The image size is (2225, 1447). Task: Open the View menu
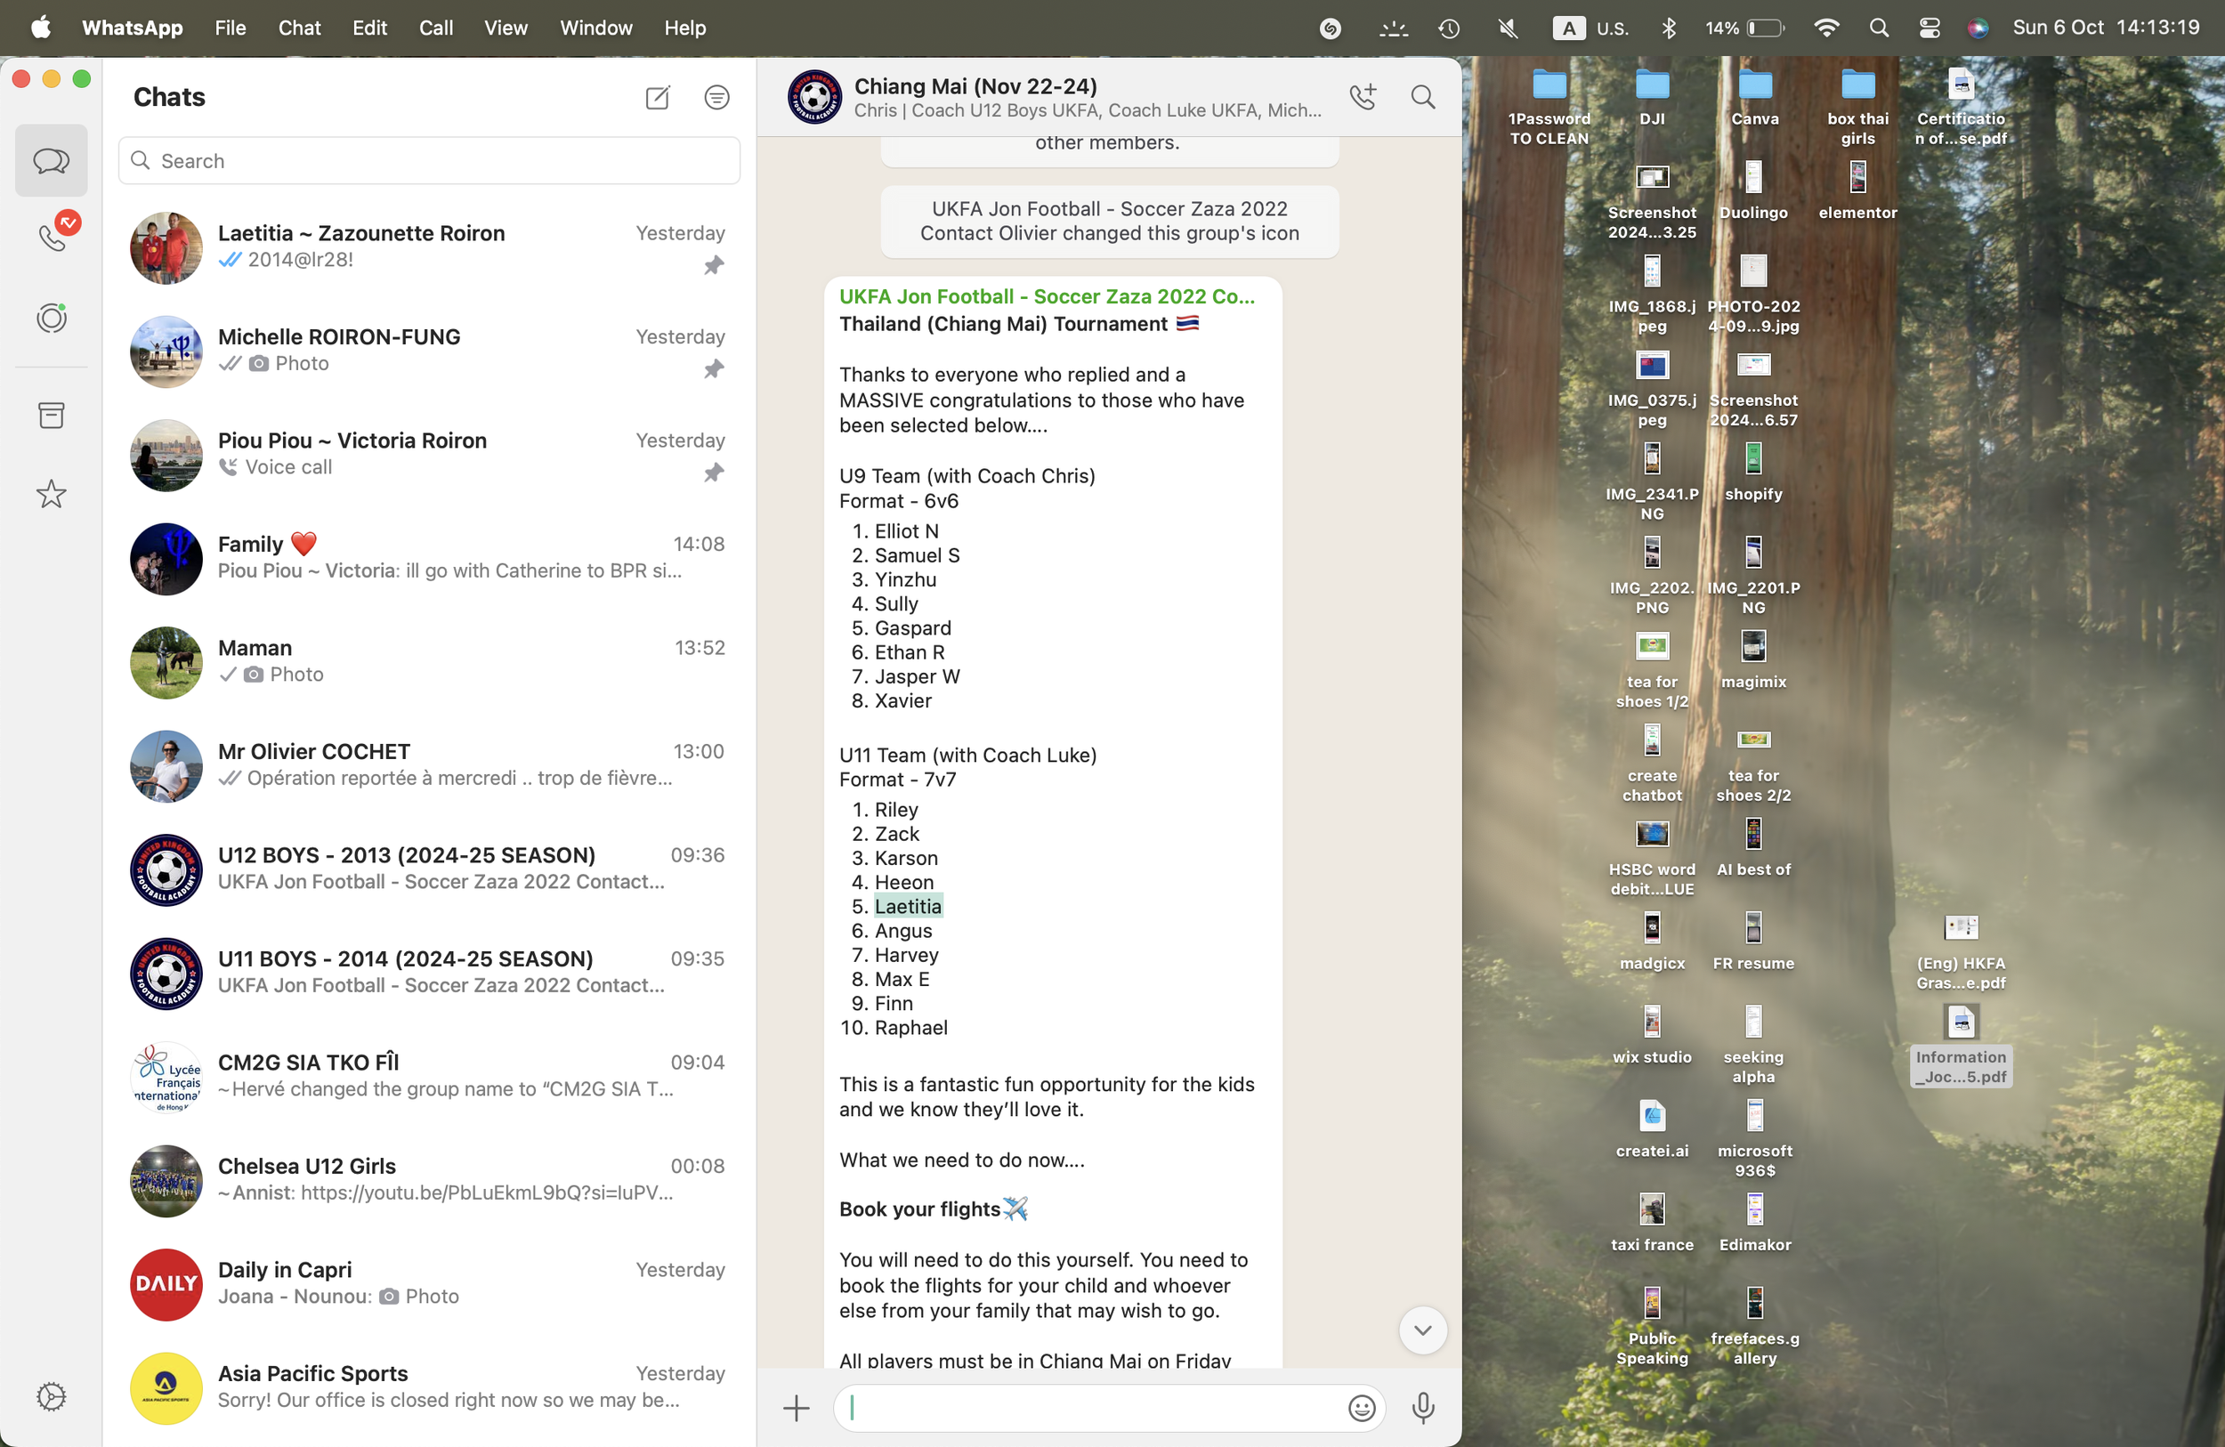[x=506, y=28]
